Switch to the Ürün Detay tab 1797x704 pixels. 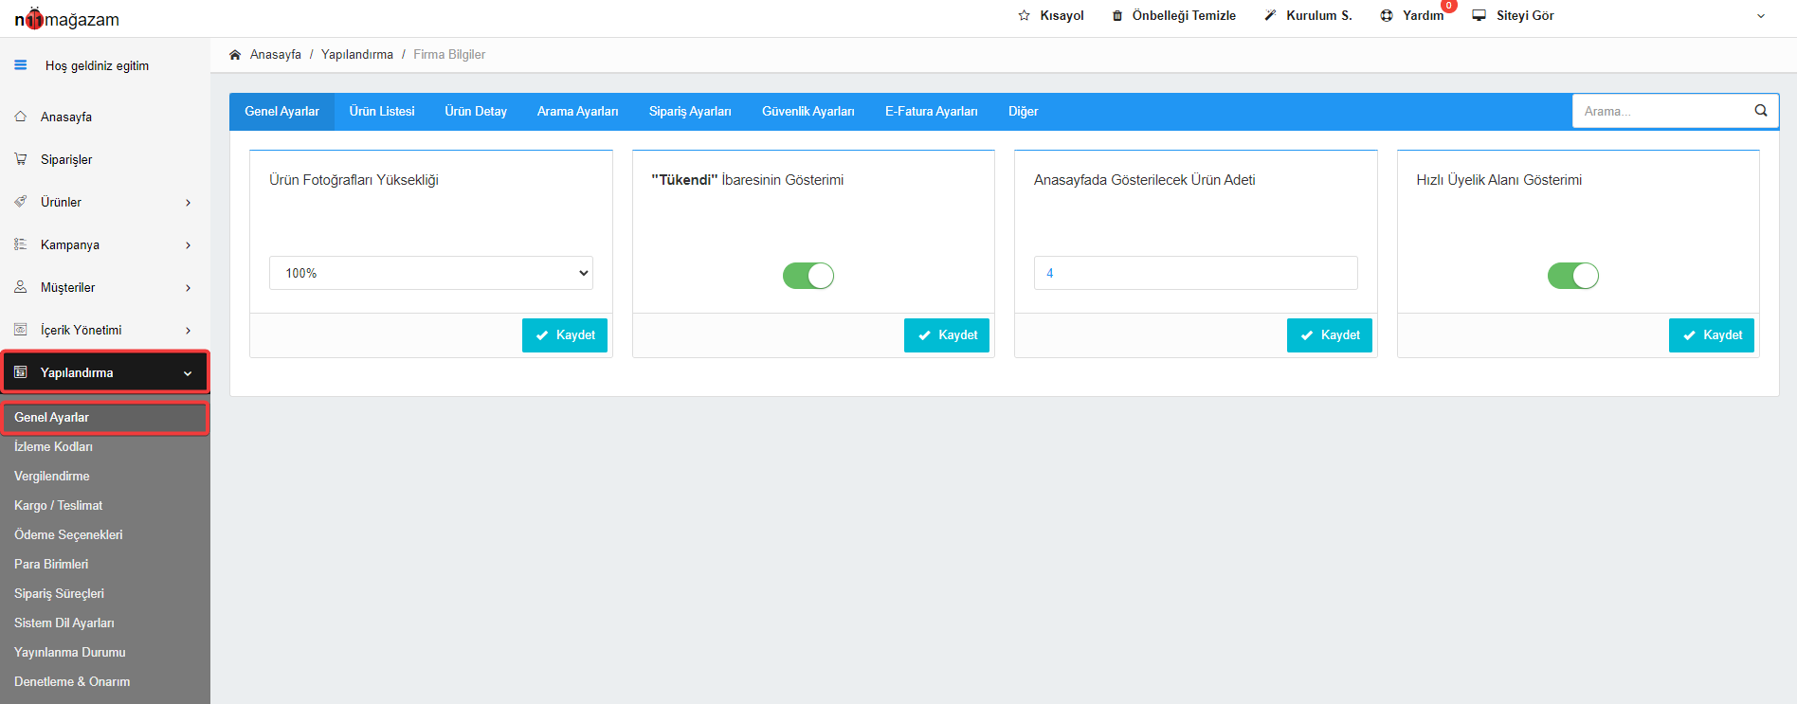coord(476,112)
